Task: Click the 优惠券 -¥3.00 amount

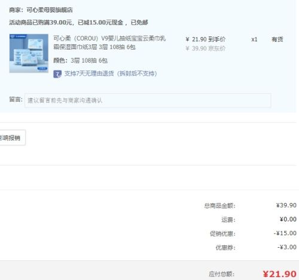Action: [287, 247]
